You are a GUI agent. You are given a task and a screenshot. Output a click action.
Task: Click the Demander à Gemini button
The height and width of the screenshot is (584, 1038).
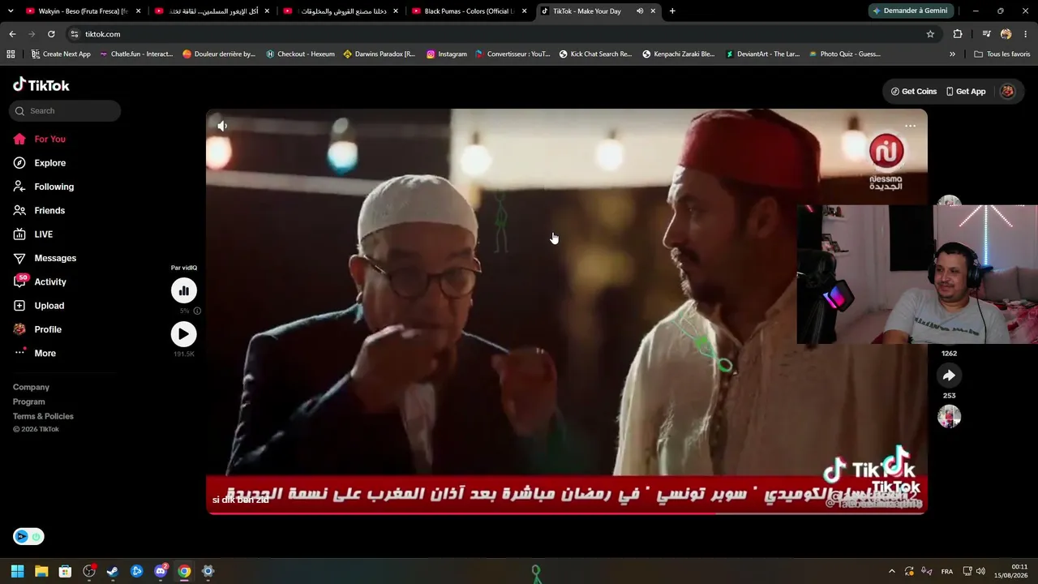pyautogui.click(x=909, y=11)
